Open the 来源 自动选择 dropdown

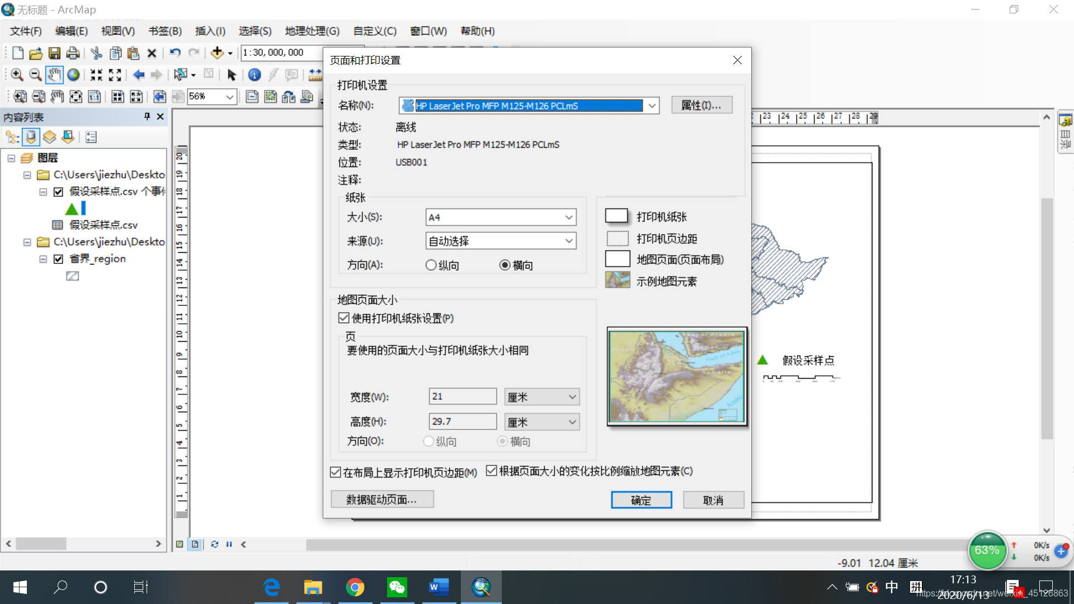(568, 241)
